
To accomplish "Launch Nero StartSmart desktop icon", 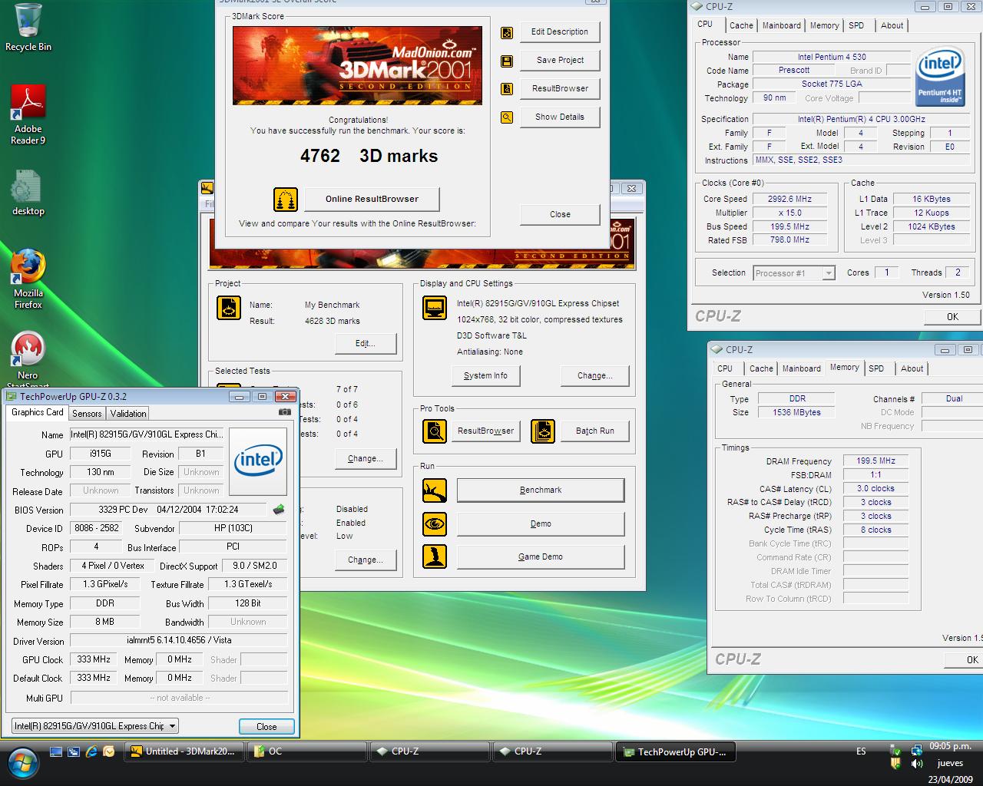I will tap(28, 359).
